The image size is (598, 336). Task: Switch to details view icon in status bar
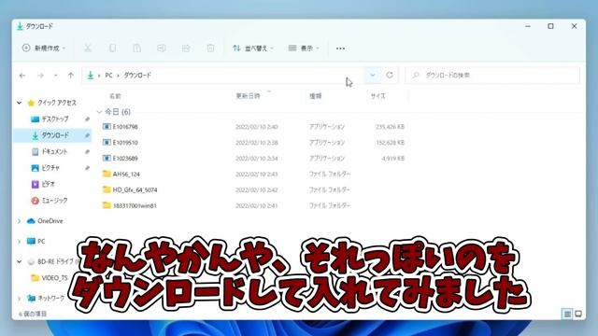click(567, 314)
